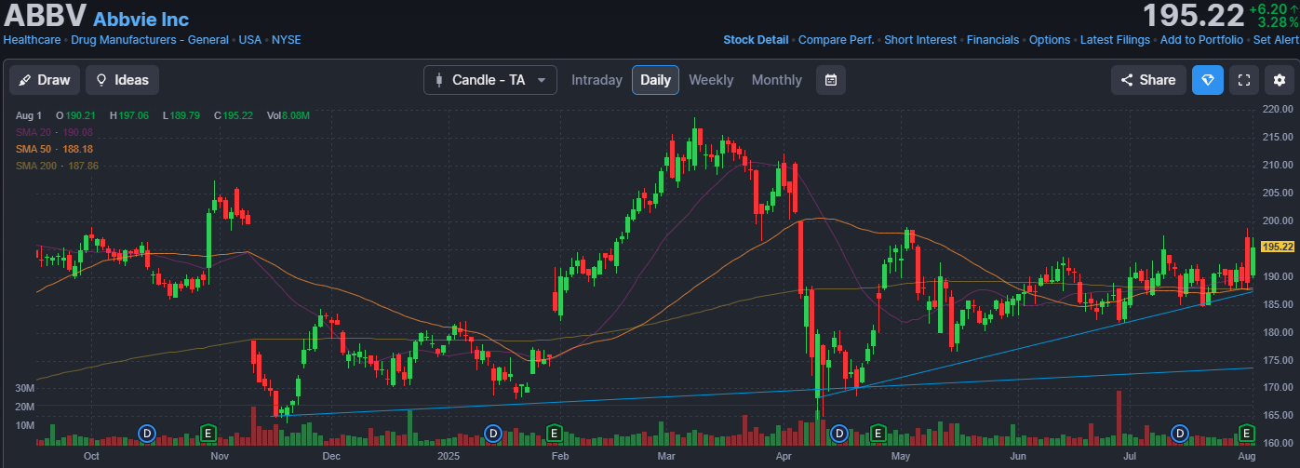The width and height of the screenshot is (1300, 468).
Task: Switch to Intraday timeframe
Action: pos(596,80)
